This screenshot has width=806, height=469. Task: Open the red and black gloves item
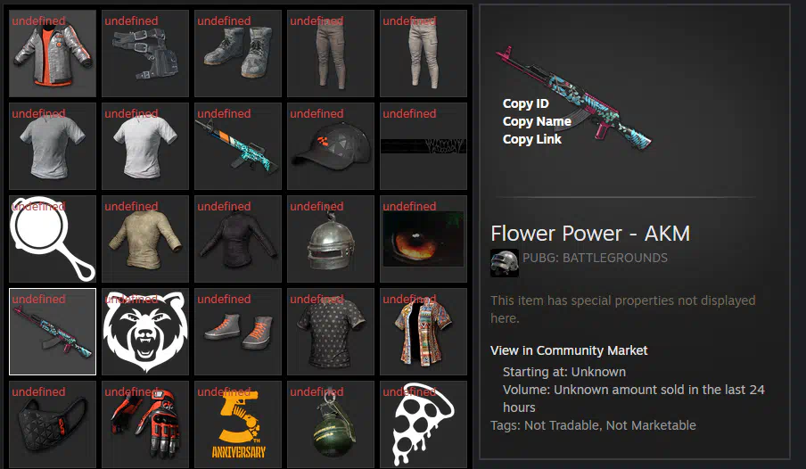point(145,424)
